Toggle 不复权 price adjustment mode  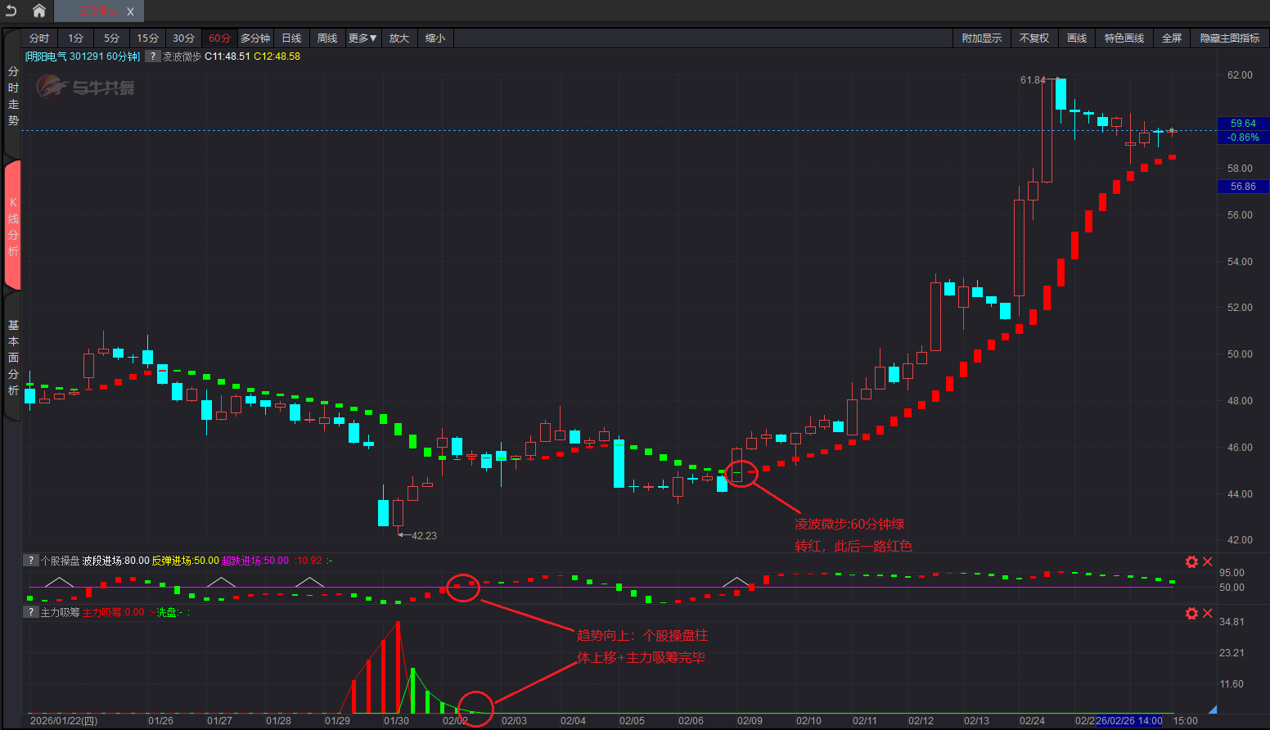[1034, 38]
